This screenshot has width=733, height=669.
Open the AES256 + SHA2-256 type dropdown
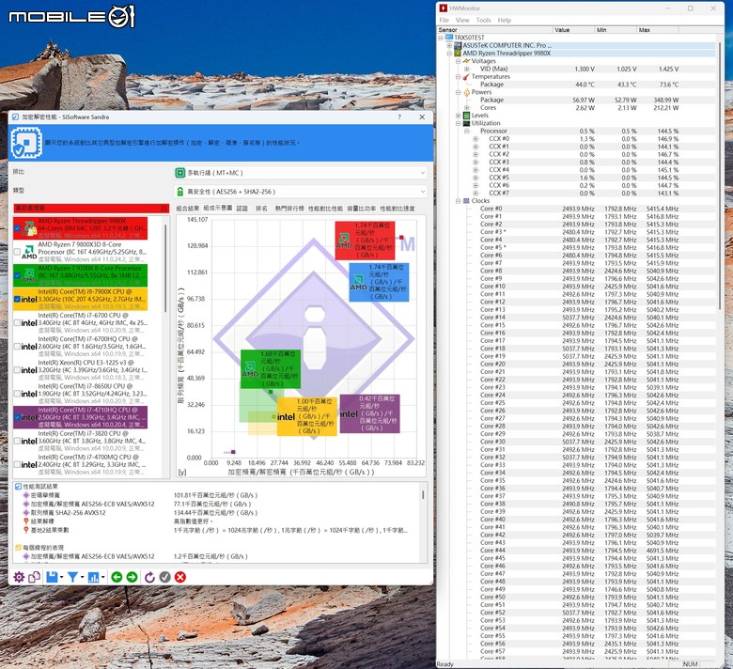pos(301,192)
